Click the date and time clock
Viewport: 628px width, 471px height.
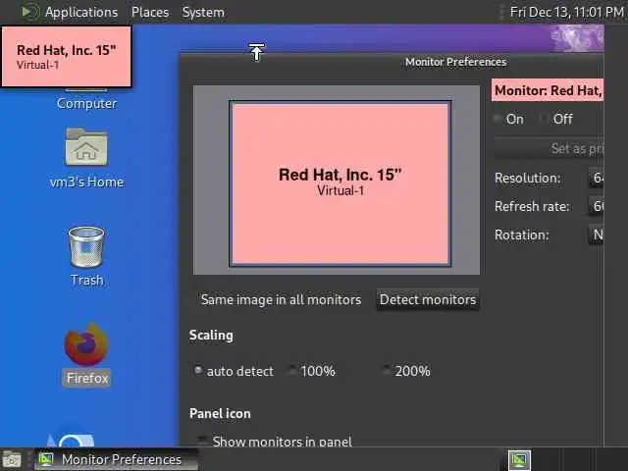567,12
